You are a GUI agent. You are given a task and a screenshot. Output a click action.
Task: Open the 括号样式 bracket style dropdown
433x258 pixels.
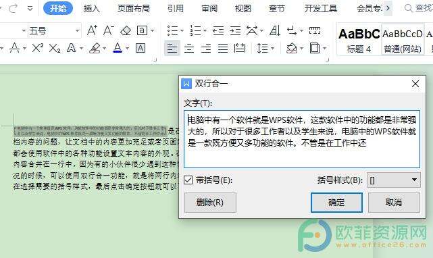394,180
